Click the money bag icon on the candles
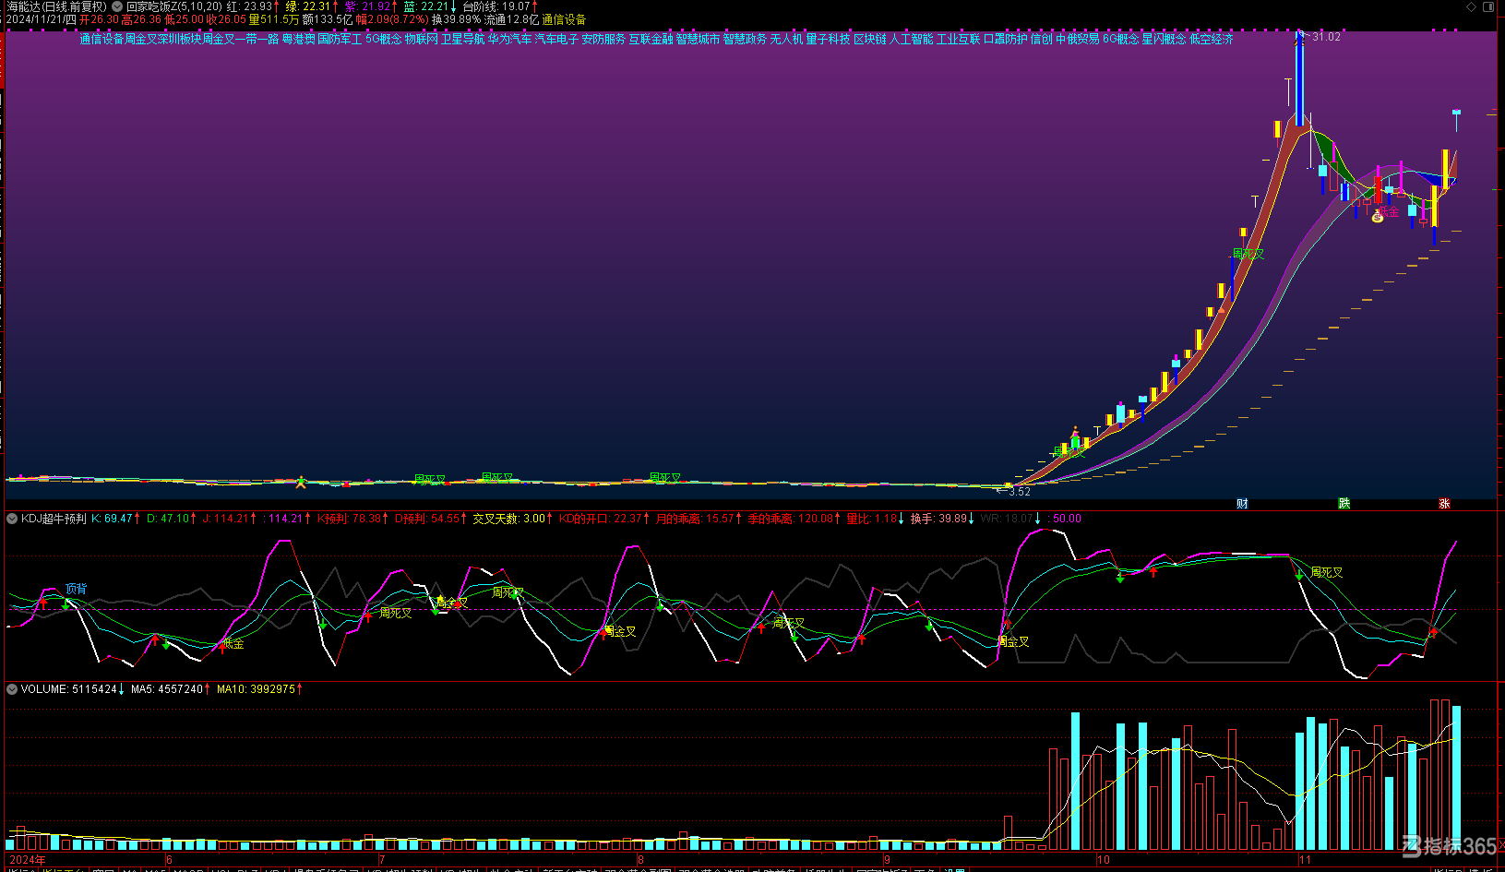 pos(1378,216)
